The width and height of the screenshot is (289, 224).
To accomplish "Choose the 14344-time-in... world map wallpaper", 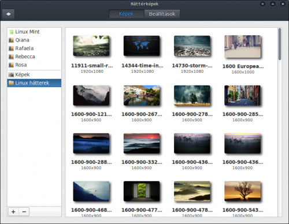I will click(x=142, y=46).
